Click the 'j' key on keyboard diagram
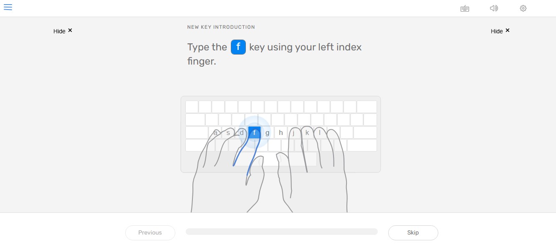This screenshot has width=556, height=252. pos(294,133)
